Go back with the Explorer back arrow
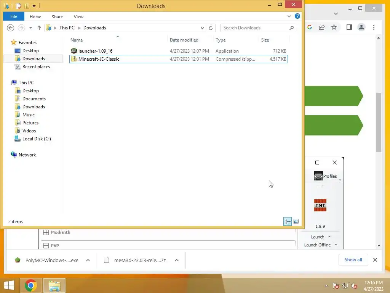Image resolution: width=390 pixels, height=293 pixels. pyautogui.click(x=10, y=28)
